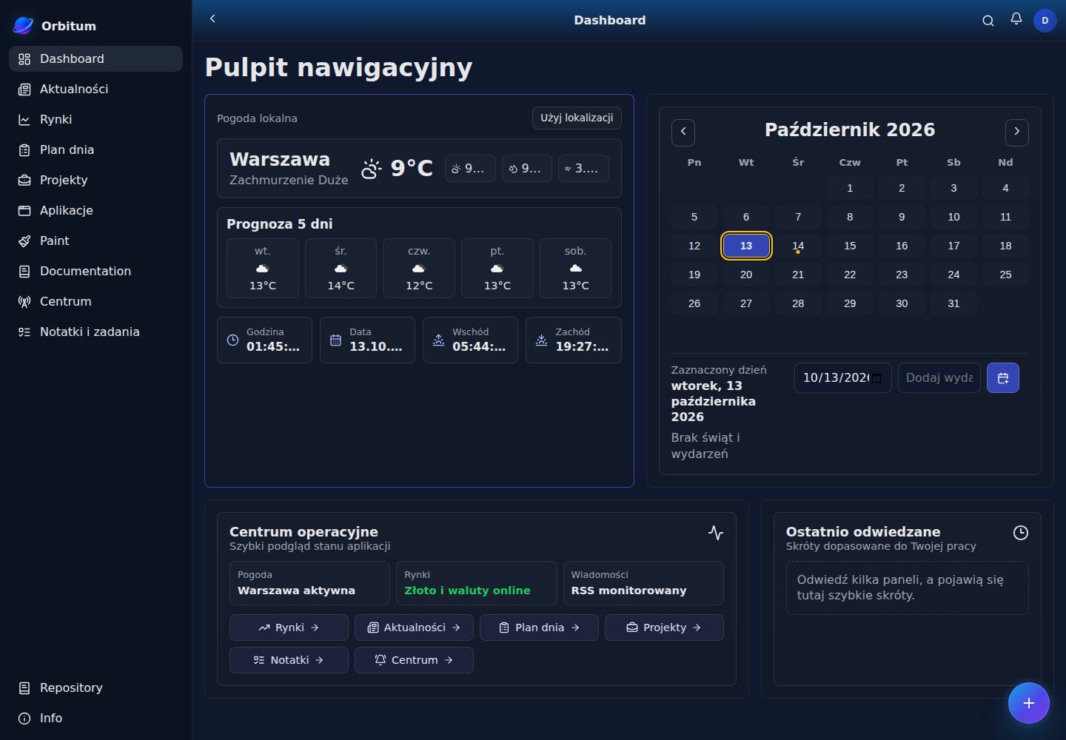
Task: Open the date picker icon in date field
Action: tap(876, 378)
